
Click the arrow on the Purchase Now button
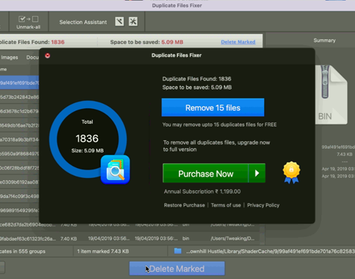pyautogui.click(x=257, y=173)
